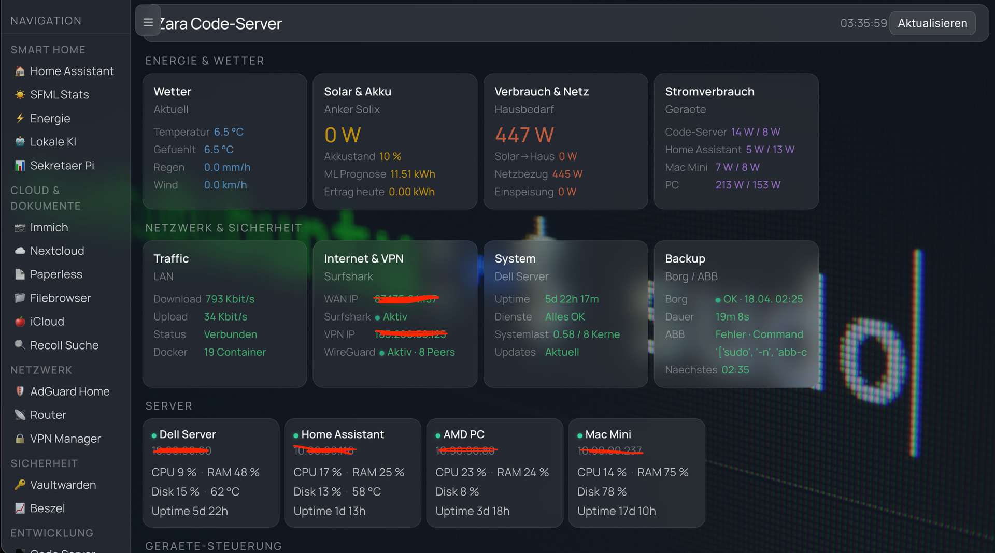Click the Home Assistant house icon
This screenshot has height=553, width=995.
[20, 71]
